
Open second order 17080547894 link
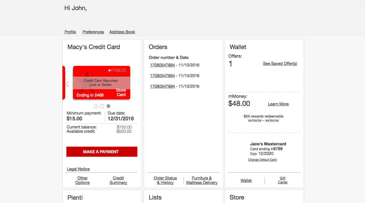coord(162,76)
